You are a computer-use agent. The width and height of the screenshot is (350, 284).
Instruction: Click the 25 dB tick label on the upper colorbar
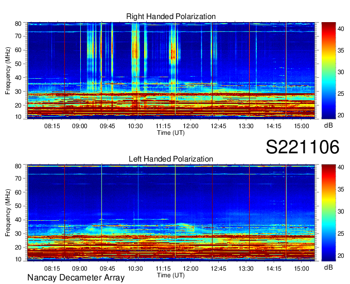click(341, 94)
